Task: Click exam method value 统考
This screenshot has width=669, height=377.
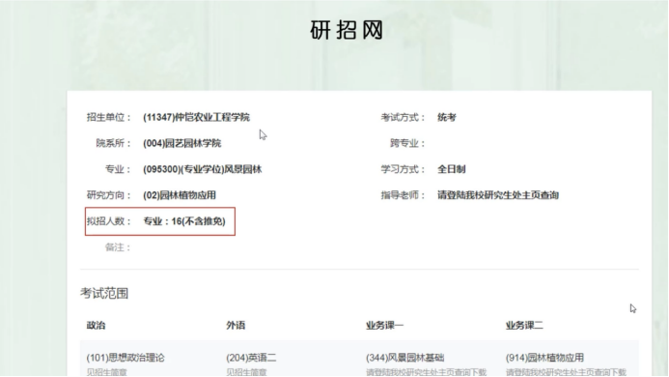Action: click(x=447, y=117)
